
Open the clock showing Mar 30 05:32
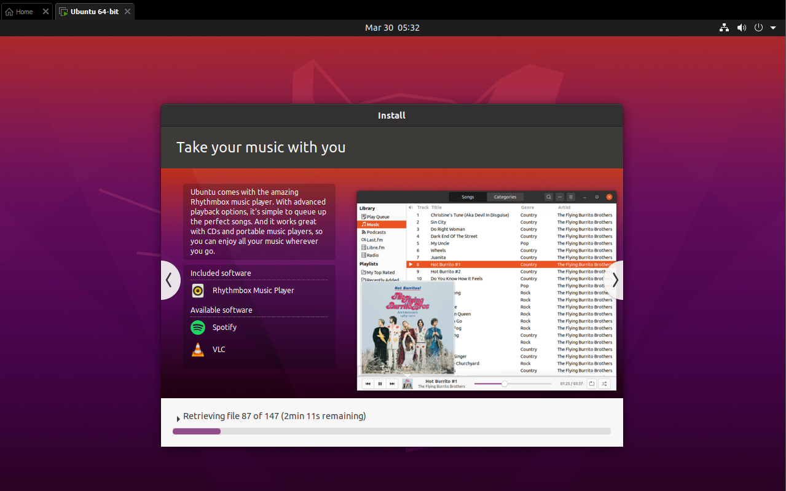(392, 28)
